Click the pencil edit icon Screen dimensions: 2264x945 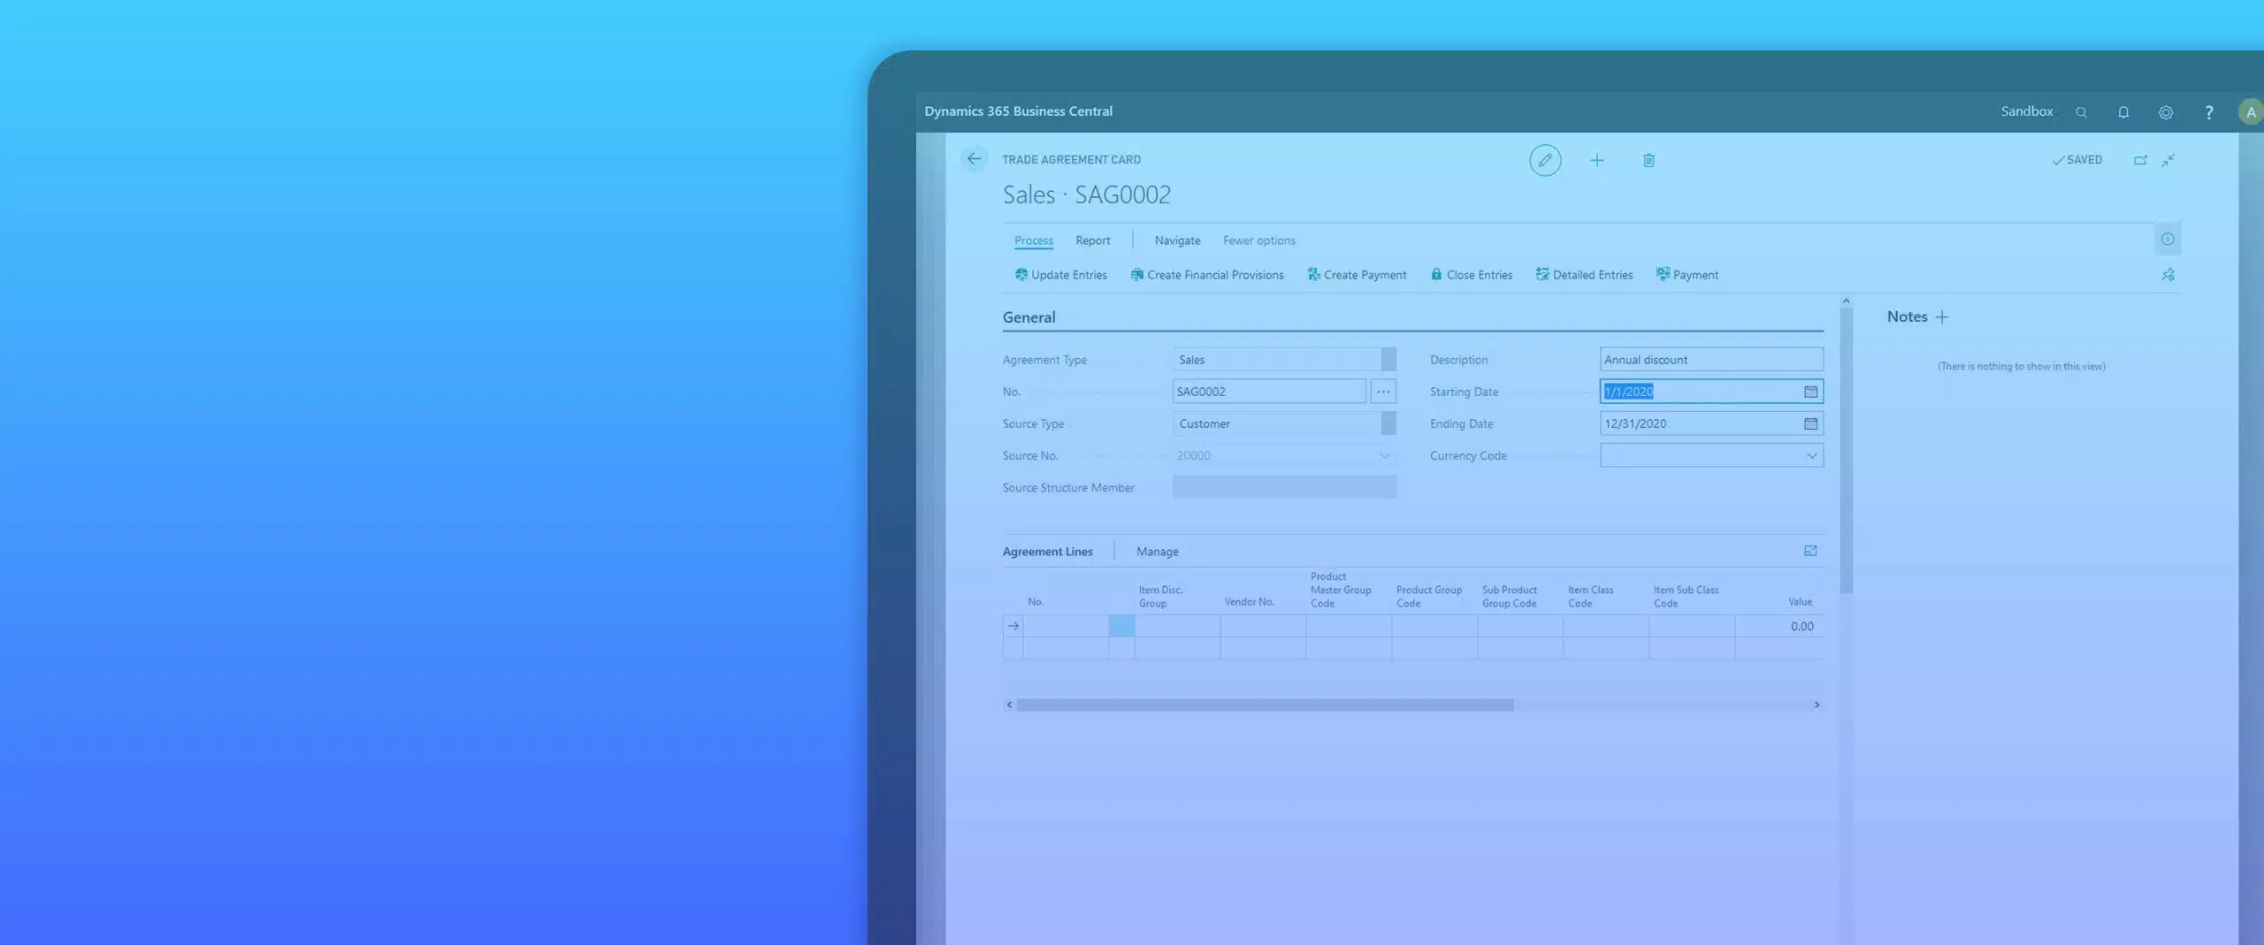pos(1544,160)
